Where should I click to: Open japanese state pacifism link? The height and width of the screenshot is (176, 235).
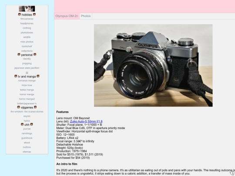(27, 68)
